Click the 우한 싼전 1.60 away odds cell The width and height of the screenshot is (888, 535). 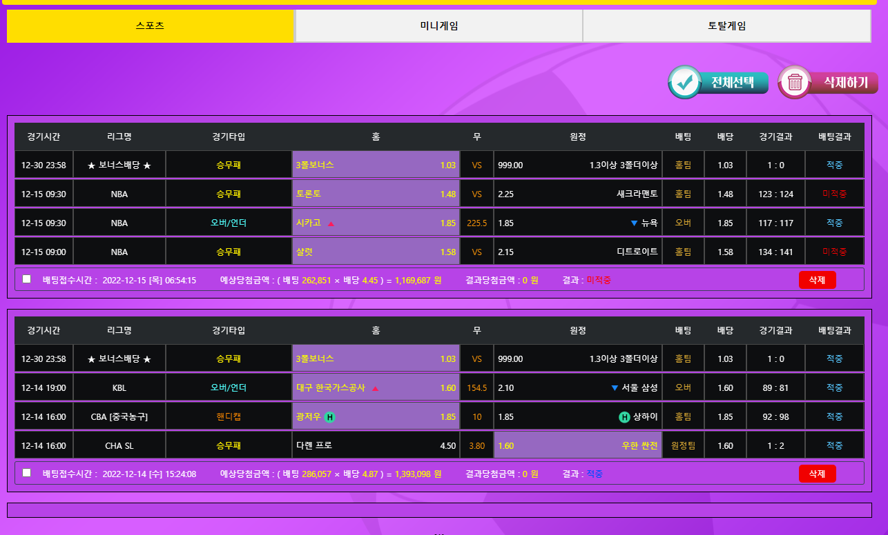(x=577, y=446)
